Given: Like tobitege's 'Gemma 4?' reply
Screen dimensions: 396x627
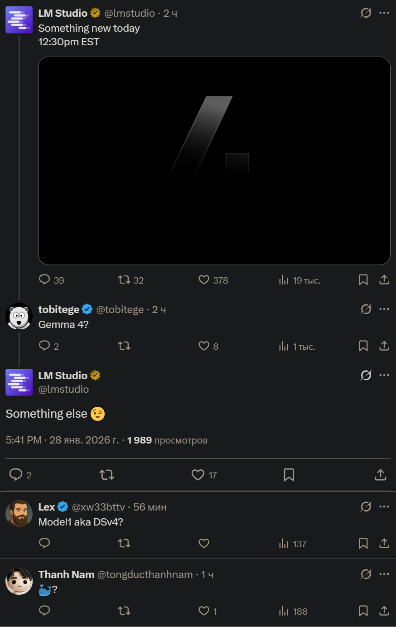Looking at the screenshot, I should pos(204,346).
